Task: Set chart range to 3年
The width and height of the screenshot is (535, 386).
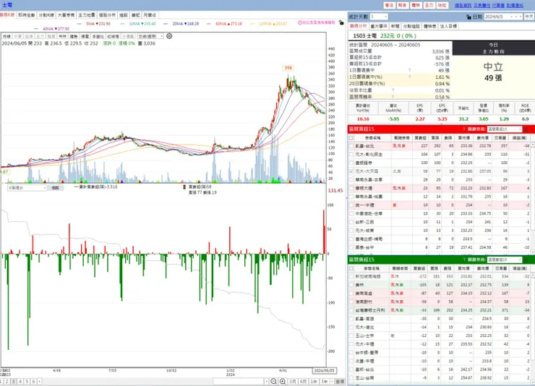Action: coord(324,382)
